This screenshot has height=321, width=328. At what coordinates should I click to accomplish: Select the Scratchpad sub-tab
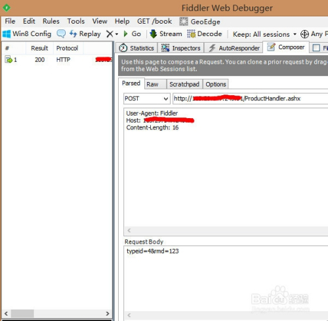pyautogui.click(x=184, y=84)
